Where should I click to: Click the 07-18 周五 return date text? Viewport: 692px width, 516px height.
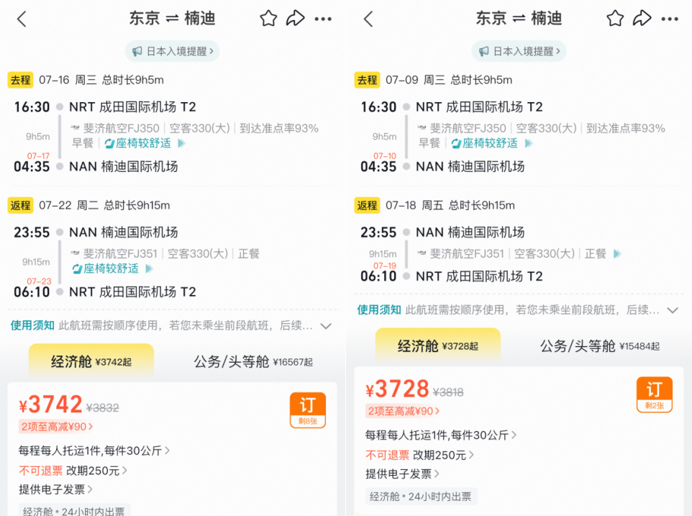(414, 205)
